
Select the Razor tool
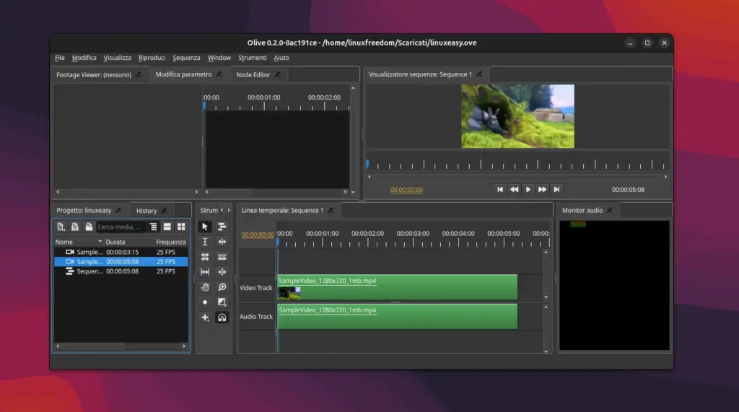[222, 257]
